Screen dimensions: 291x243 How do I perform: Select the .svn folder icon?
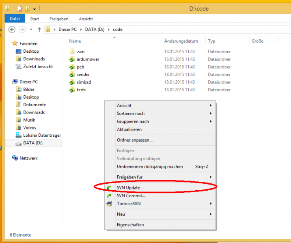[x=72, y=52]
